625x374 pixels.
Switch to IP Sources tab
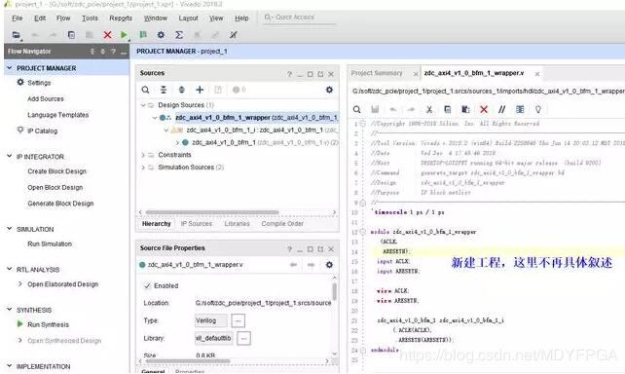coord(197,224)
